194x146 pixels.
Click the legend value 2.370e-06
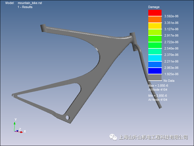point(171,55)
